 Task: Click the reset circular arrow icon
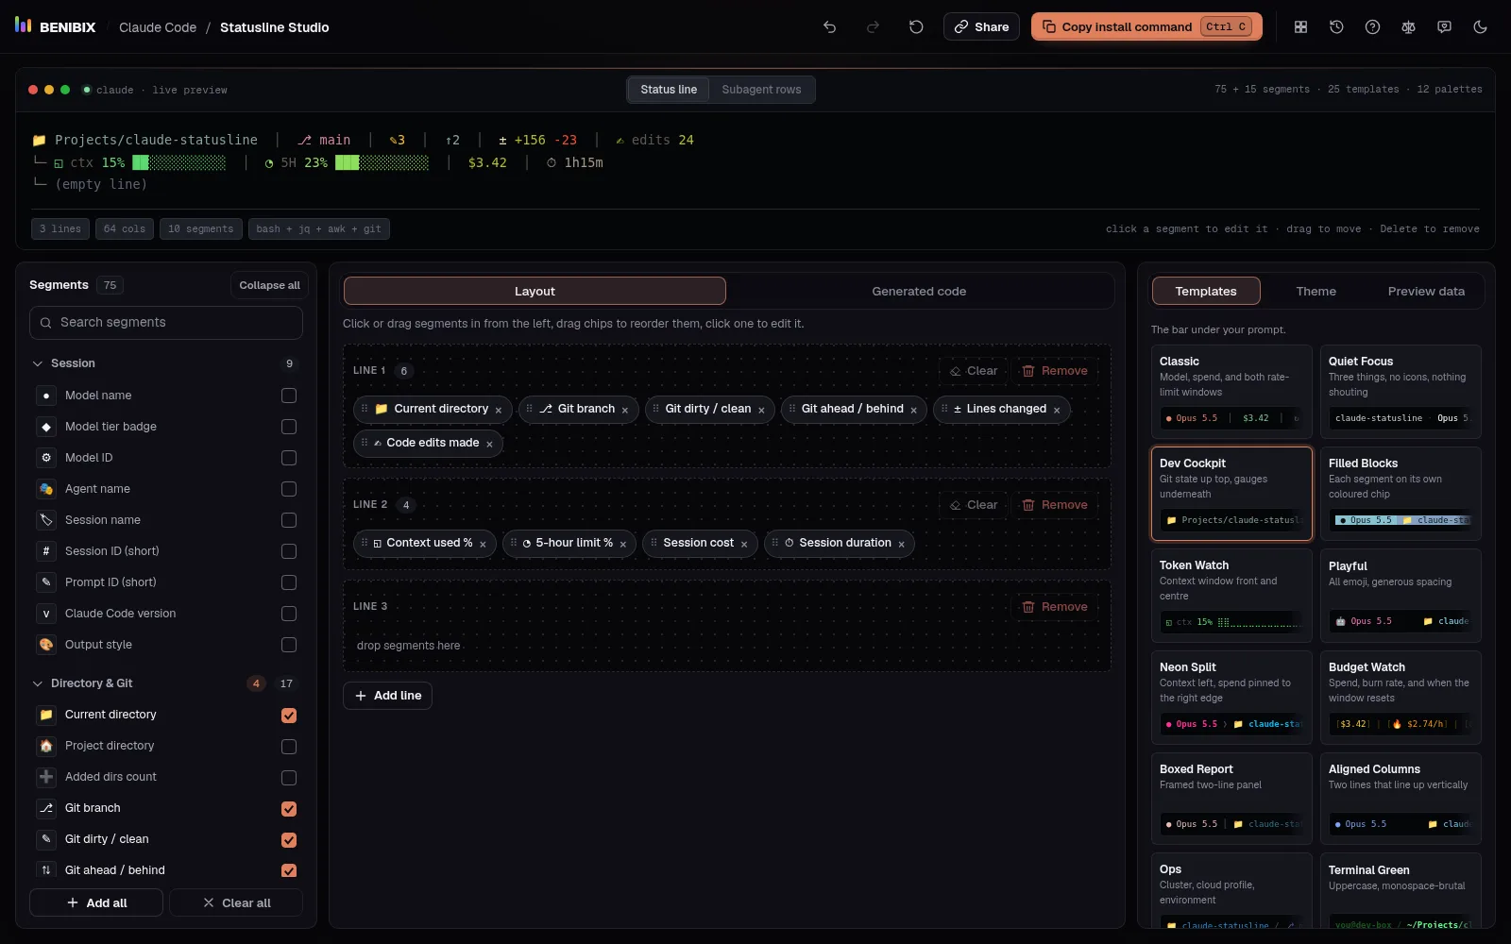tap(916, 27)
